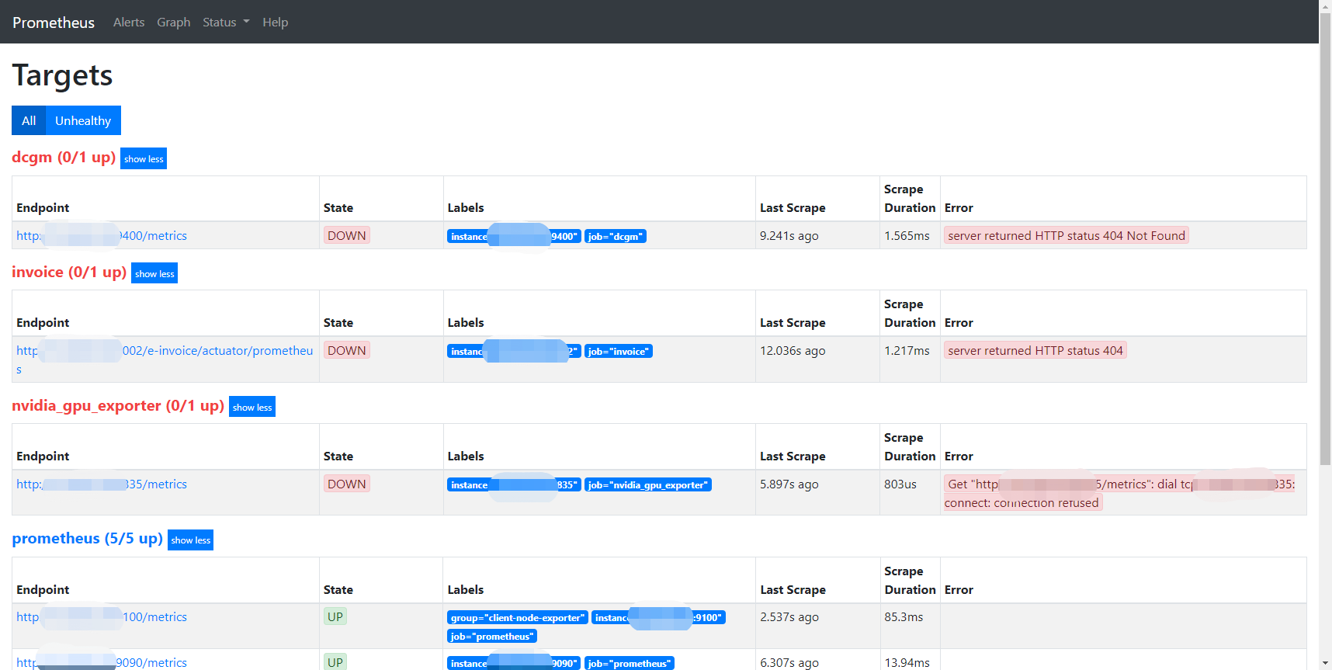Select the 85.3ms scrape duration value
Screen dimensions: 1332x670
click(904, 617)
